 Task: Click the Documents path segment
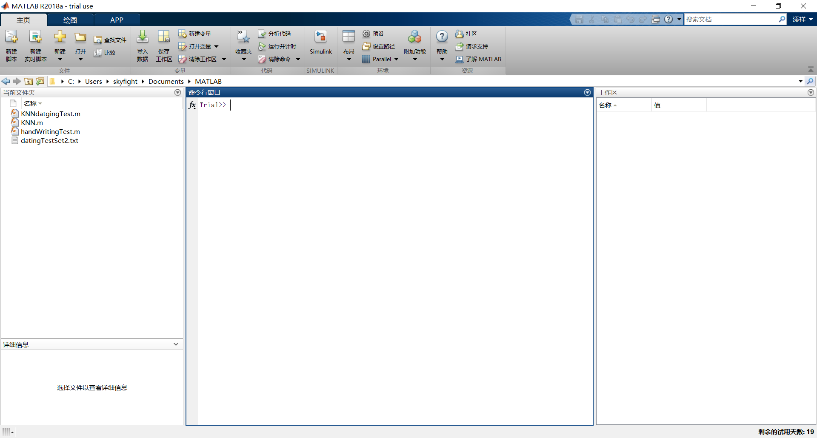pos(166,81)
